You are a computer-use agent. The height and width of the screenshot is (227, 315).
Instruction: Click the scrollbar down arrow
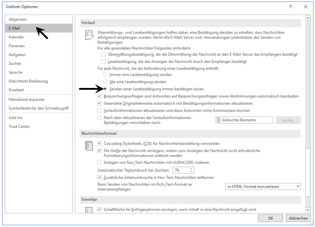pyautogui.click(x=308, y=210)
